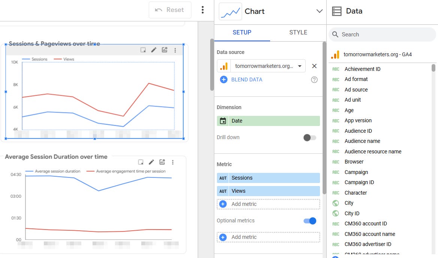Screen dimensions: 438x258
Task: Select the Audience resource name field
Action: pyautogui.click(x=373, y=151)
